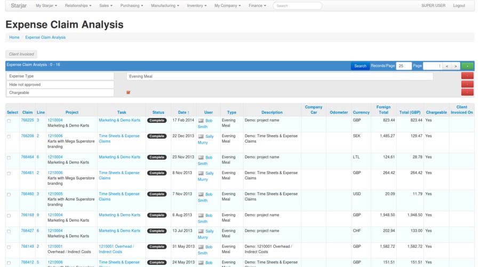Select the row for claim 766169
This screenshot has width=480, height=267.
(9, 216)
